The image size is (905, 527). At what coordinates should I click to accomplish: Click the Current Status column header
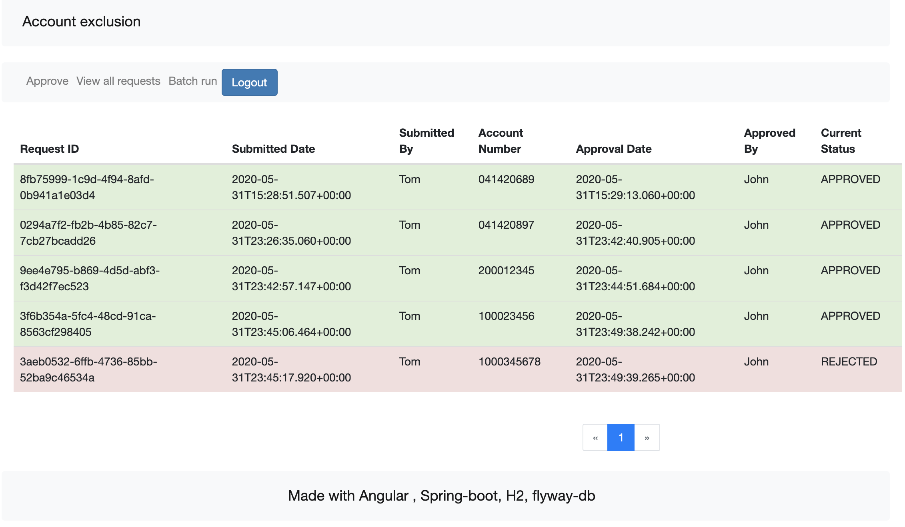[x=841, y=141]
